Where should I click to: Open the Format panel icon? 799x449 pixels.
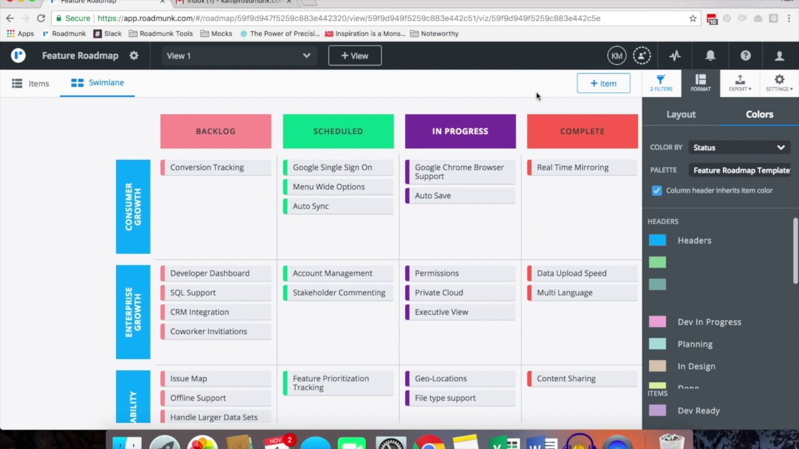[700, 83]
